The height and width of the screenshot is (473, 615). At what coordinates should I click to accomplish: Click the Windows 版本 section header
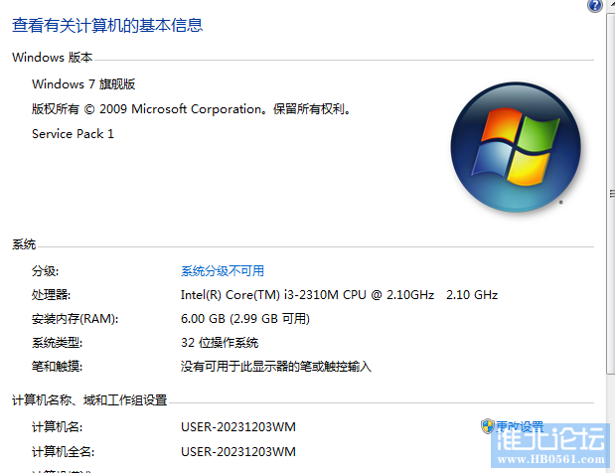coord(53,59)
